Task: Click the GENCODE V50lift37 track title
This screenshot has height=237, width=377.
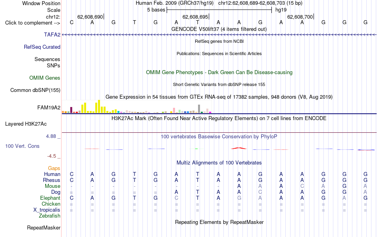Action: pyautogui.click(x=219, y=29)
